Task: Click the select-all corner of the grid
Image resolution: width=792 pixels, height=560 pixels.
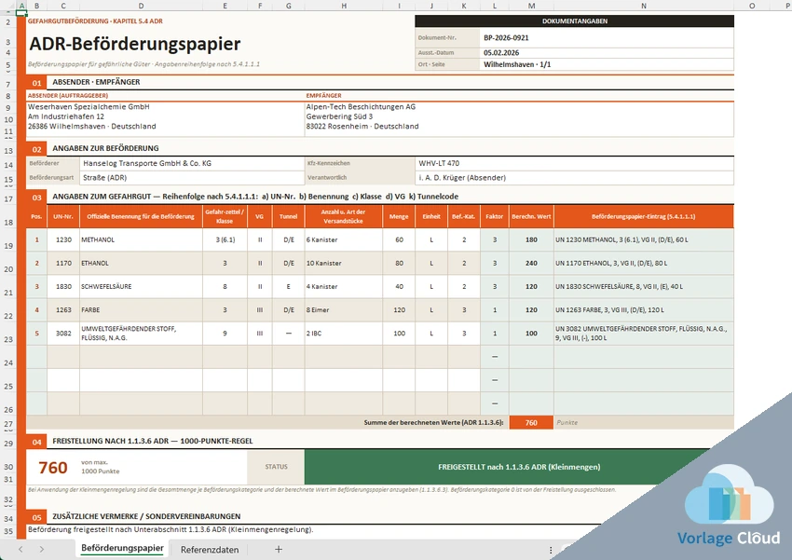Action: point(7,6)
